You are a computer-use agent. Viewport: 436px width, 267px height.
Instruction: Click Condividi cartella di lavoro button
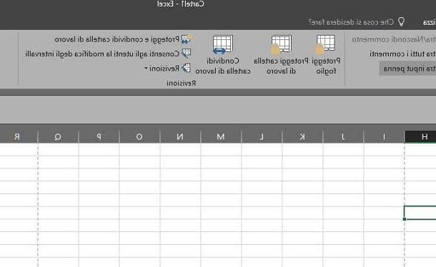tap(223, 54)
